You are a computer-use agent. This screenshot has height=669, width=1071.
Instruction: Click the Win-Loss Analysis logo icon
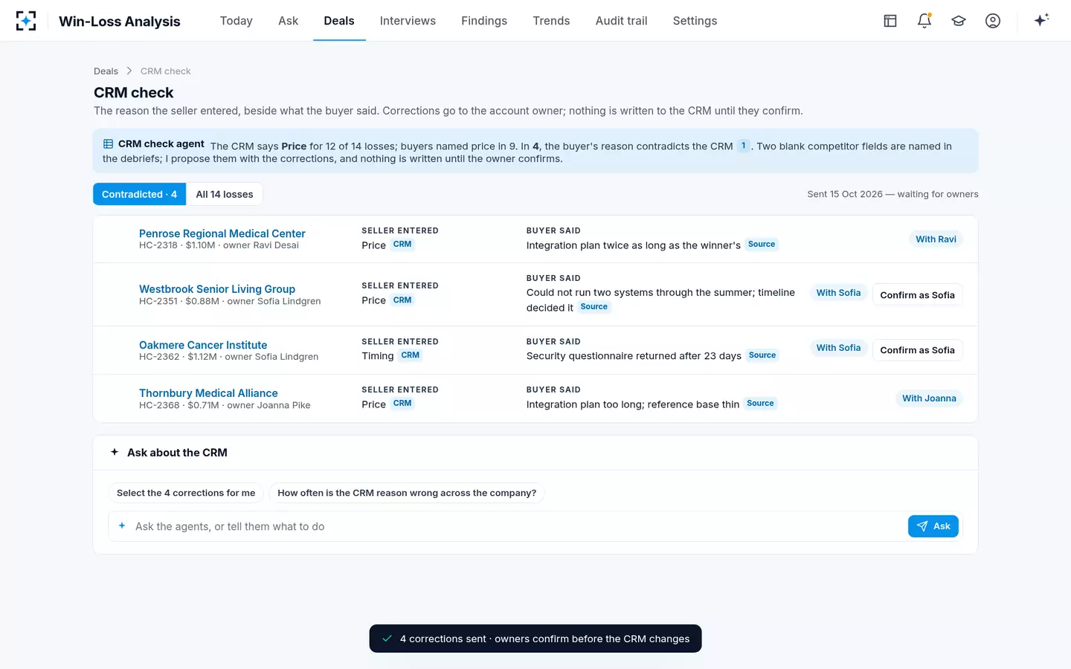pos(26,21)
